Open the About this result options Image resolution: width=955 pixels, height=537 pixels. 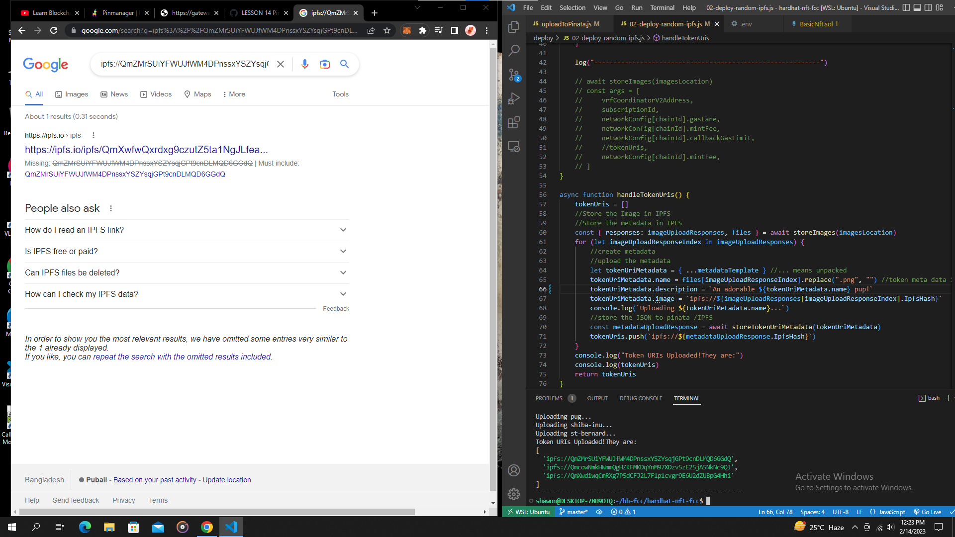[x=94, y=135]
